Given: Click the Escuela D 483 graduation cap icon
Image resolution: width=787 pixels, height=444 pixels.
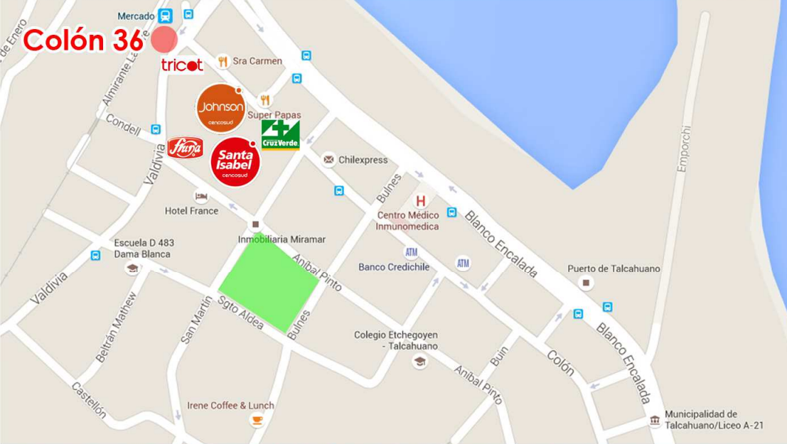Looking at the screenshot, I should pyautogui.click(x=132, y=269).
